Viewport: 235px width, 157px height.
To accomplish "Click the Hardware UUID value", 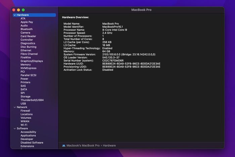I will pyautogui.click(x=131, y=64).
